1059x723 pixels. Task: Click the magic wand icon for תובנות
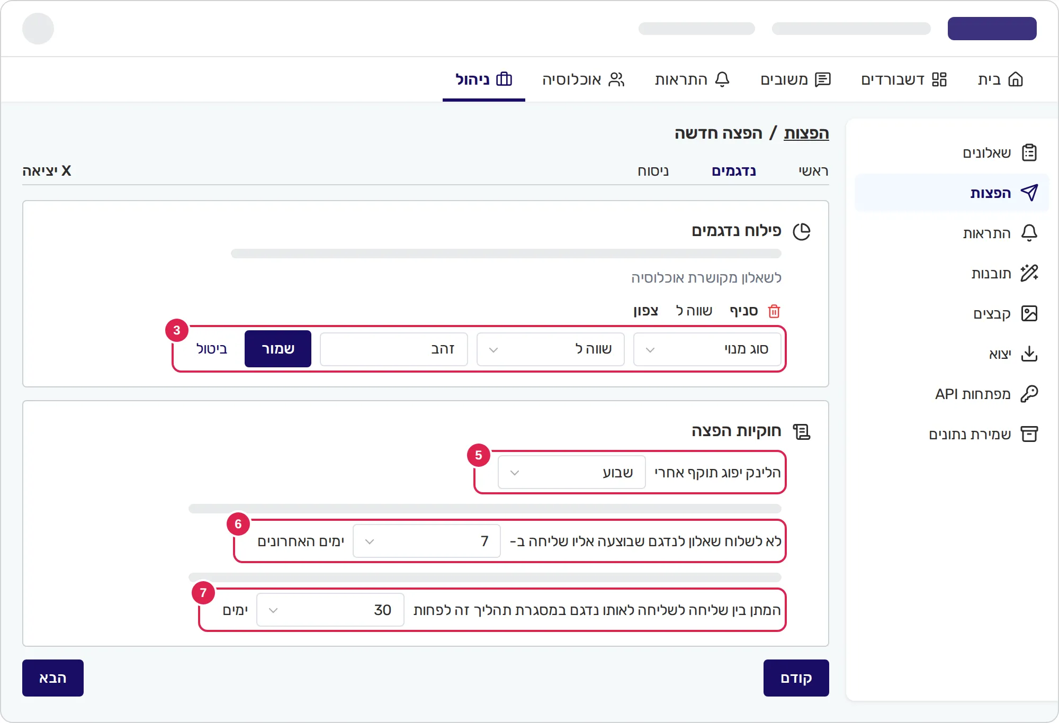pyautogui.click(x=1029, y=273)
